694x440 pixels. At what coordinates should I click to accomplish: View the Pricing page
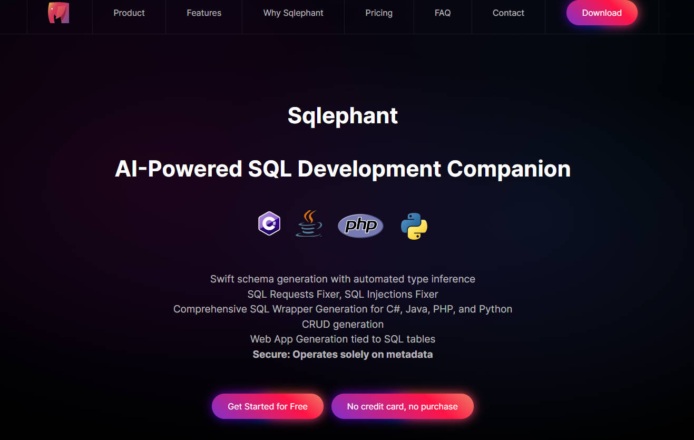pyautogui.click(x=379, y=13)
